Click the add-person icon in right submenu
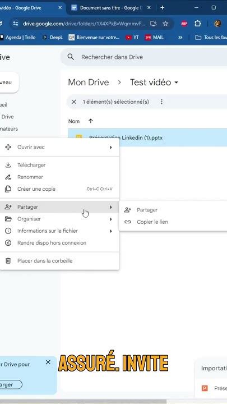Screen dimensions: 227x404 [128, 210]
